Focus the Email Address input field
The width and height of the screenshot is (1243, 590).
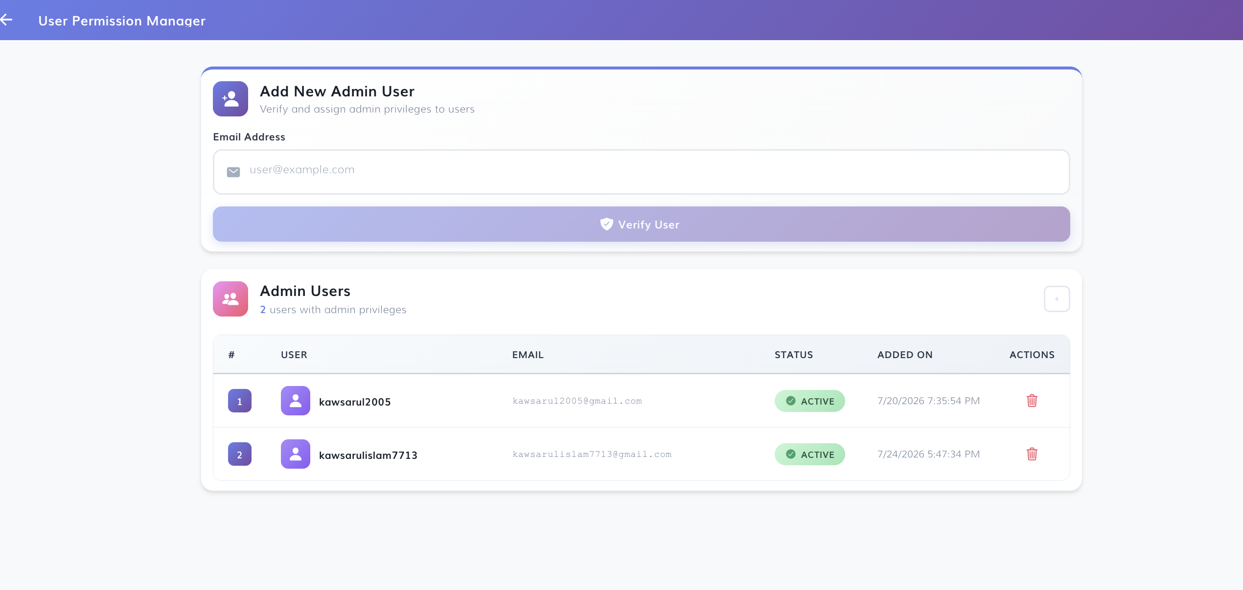point(641,172)
